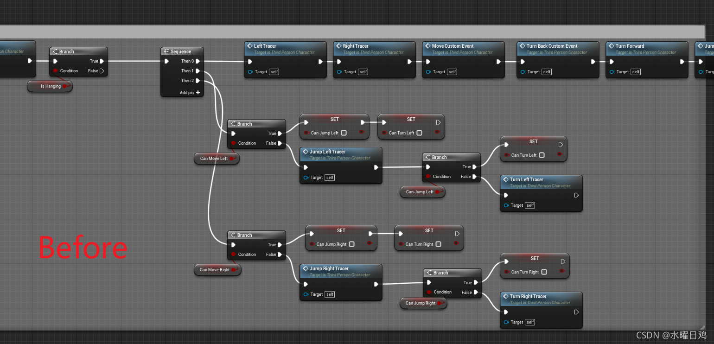Click the Is Hanging variable output pin

click(x=65, y=86)
